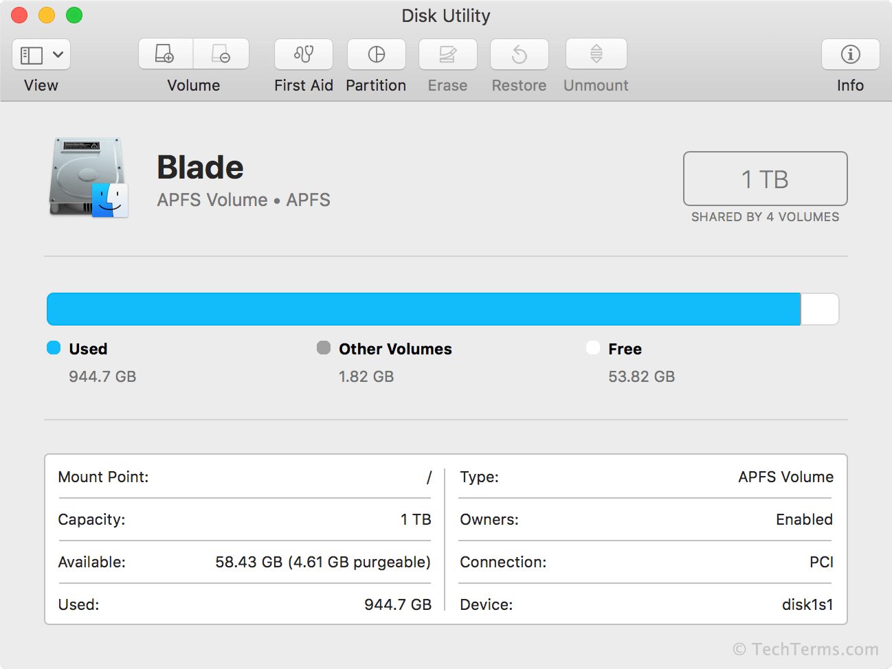The height and width of the screenshot is (669, 892).
Task: Click the 'Enabled' owners value
Action: coord(804,519)
